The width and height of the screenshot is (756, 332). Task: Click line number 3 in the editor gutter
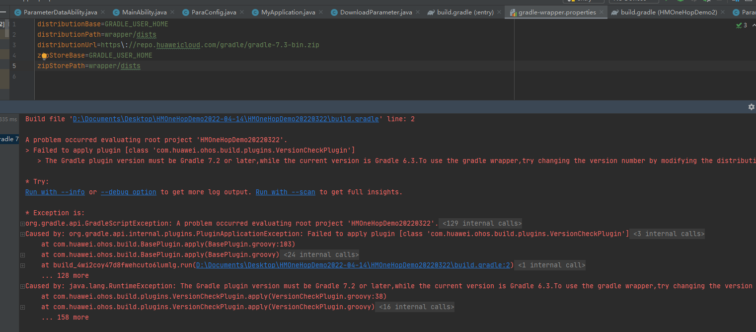point(14,45)
